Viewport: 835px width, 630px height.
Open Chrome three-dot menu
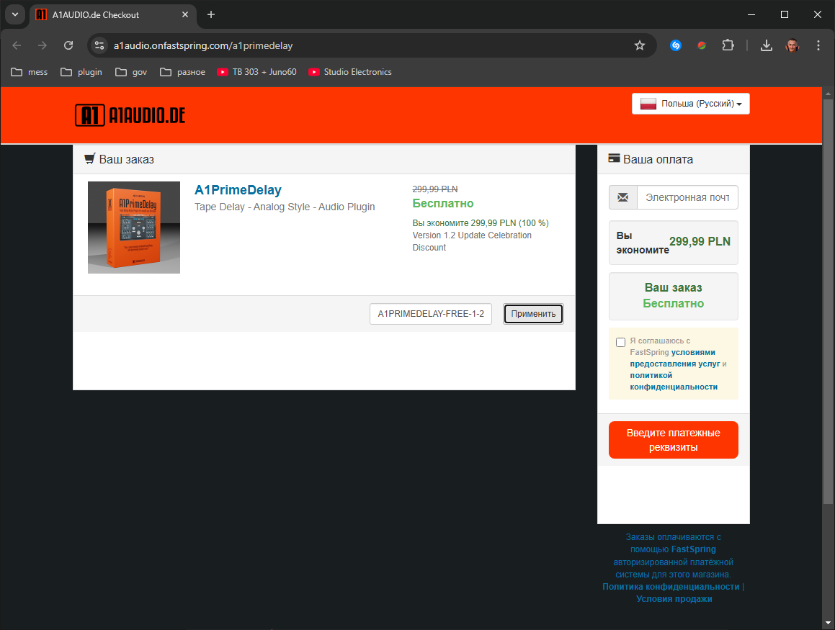coord(818,45)
